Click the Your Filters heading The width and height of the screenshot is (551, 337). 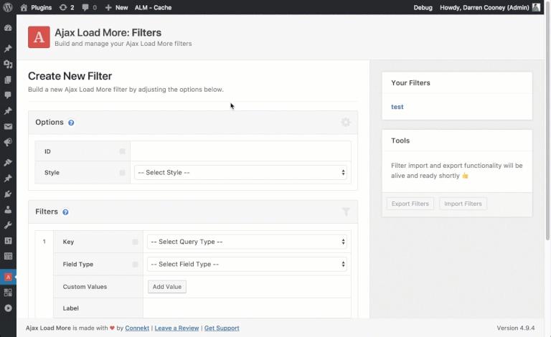tap(410, 83)
